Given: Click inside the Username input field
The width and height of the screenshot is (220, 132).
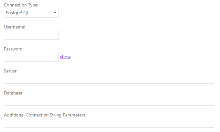Looking at the screenshot, I should 31,35.
